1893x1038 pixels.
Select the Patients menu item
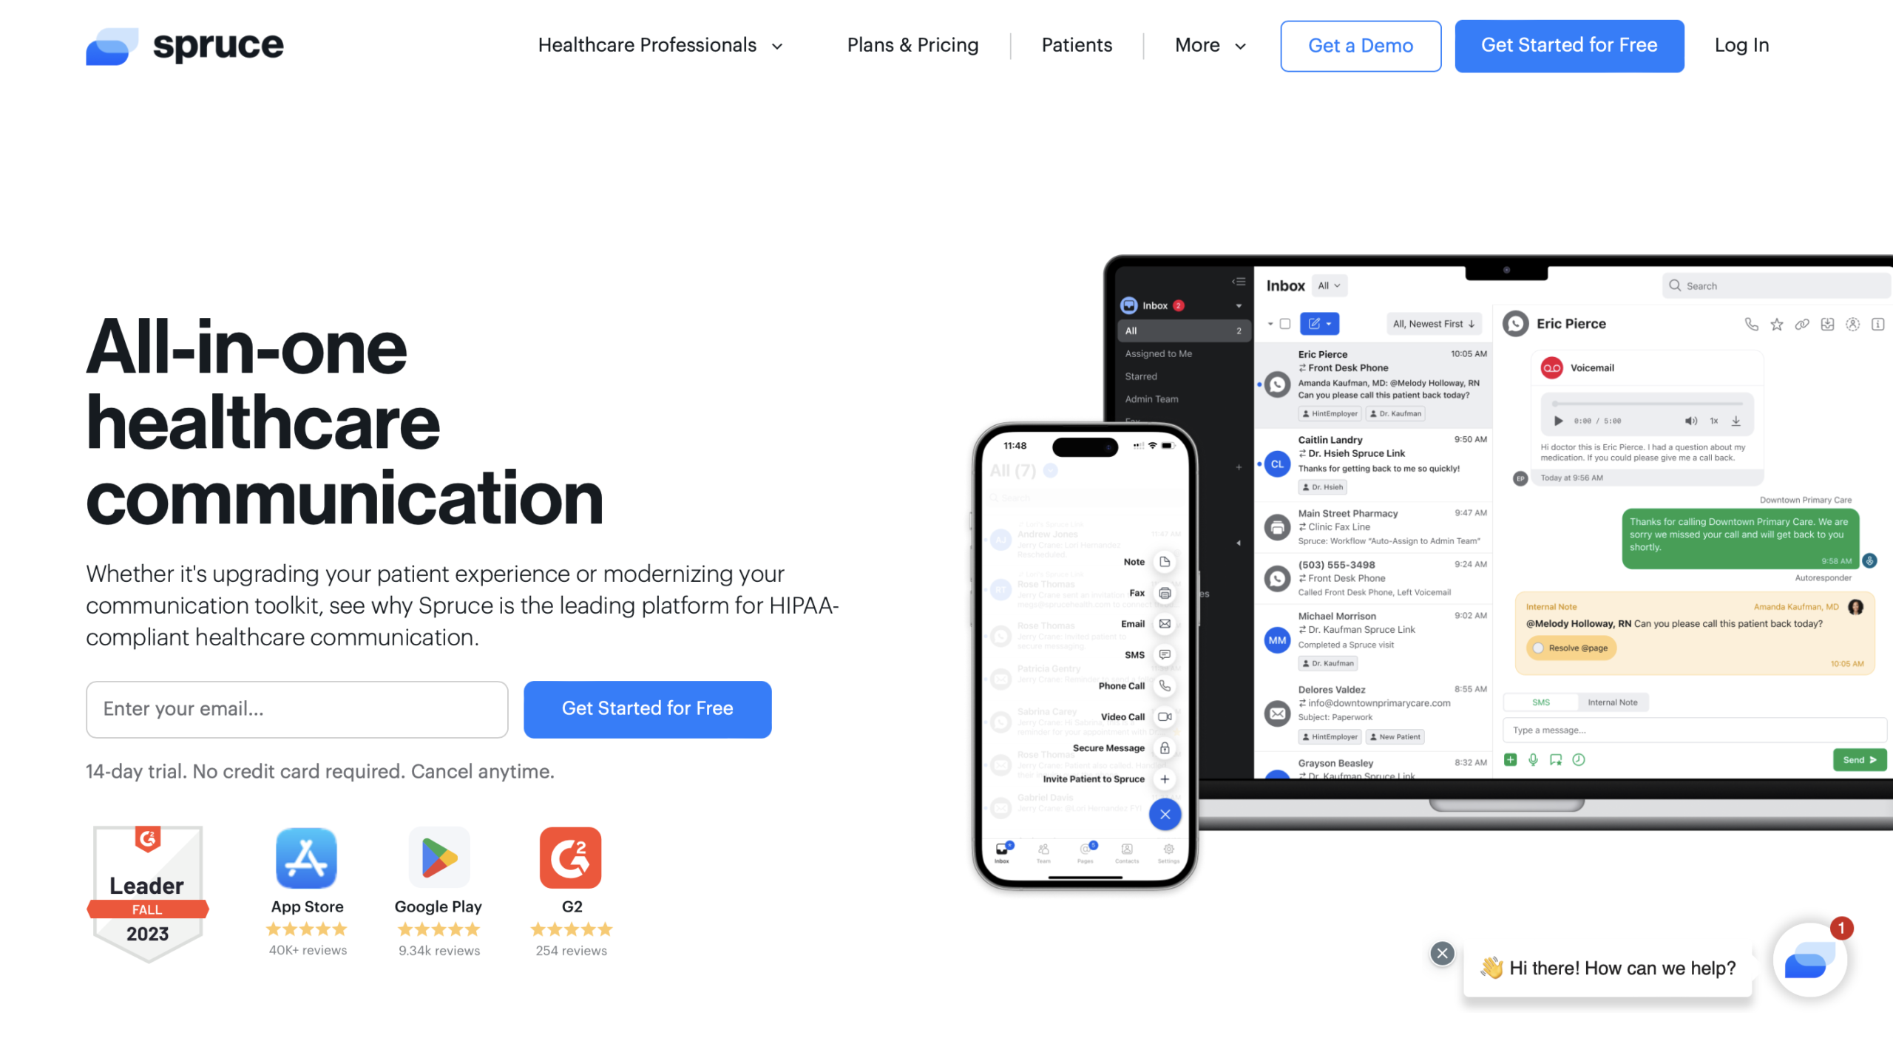point(1076,45)
